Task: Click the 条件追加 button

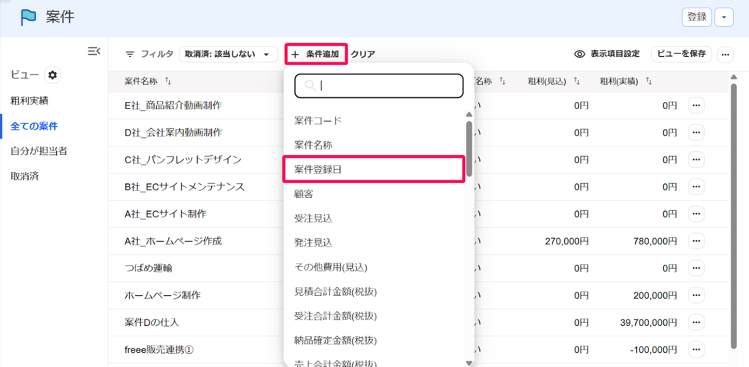Action: click(x=316, y=54)
